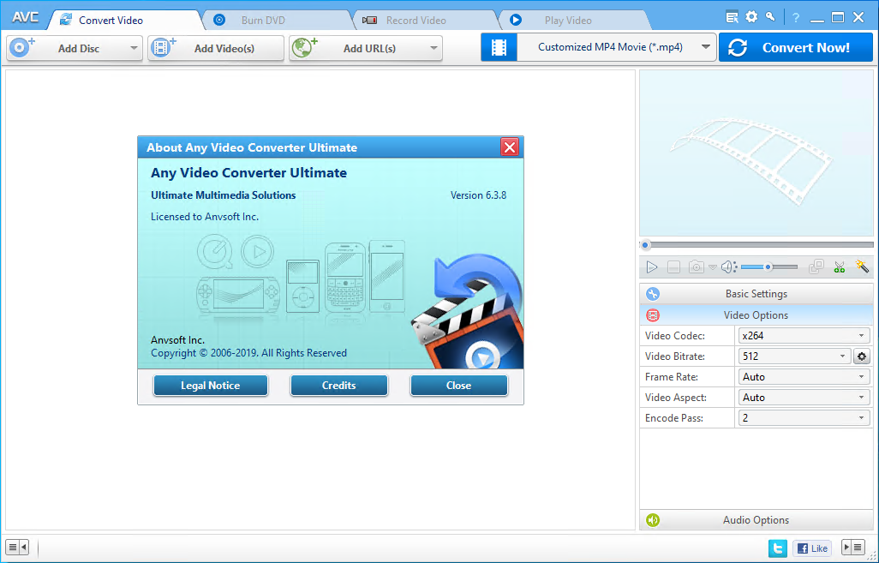Go to the Play Video tab
This screenshot has width=879, height=563.
coord(568,21)
